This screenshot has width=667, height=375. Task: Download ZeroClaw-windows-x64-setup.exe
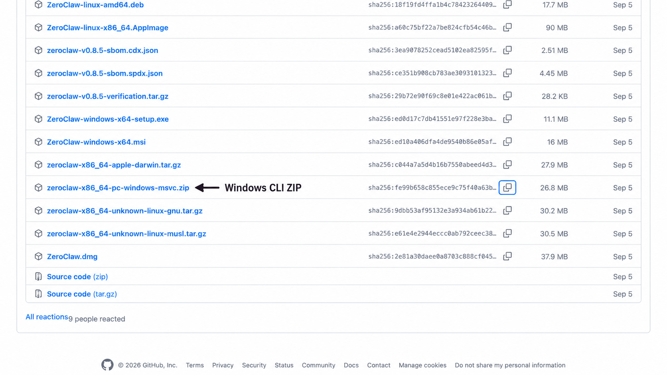click(x=108, y=119)
